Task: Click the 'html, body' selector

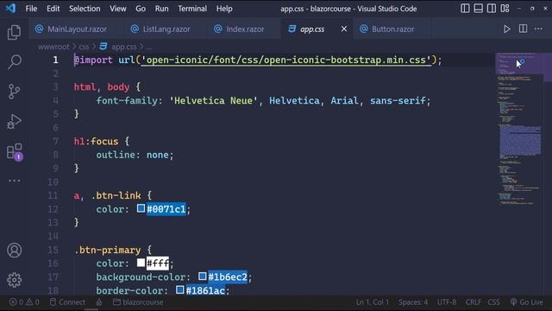Action: (102, 87)
